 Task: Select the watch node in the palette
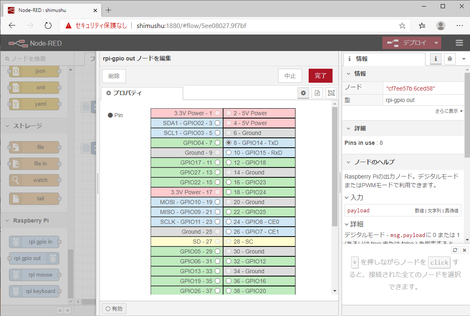pos(34,180)
